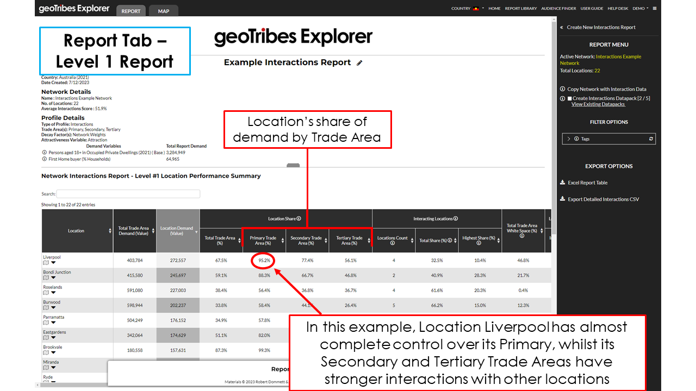Viewport: 696px width, 391px height.
Task: Expand the Tags filter chevron
Action: coord(569,139)
